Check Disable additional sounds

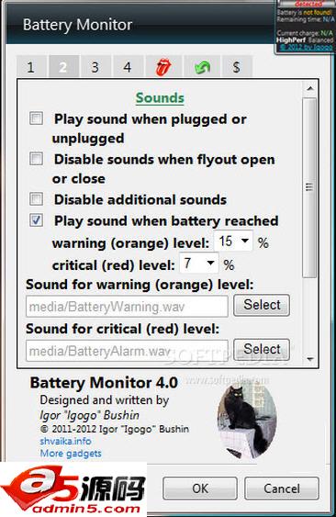point(36,199)
